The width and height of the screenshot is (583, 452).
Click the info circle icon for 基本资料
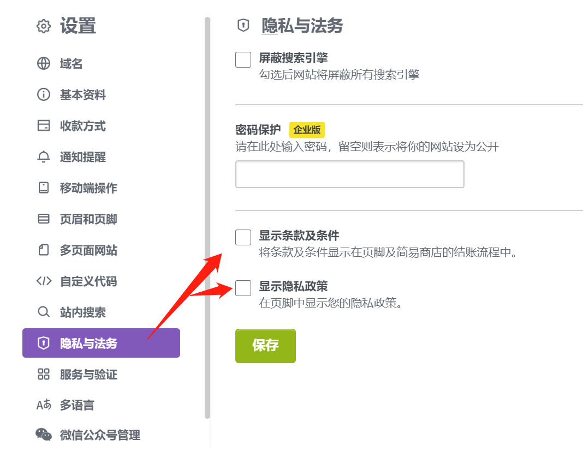[x=44, y=94]
